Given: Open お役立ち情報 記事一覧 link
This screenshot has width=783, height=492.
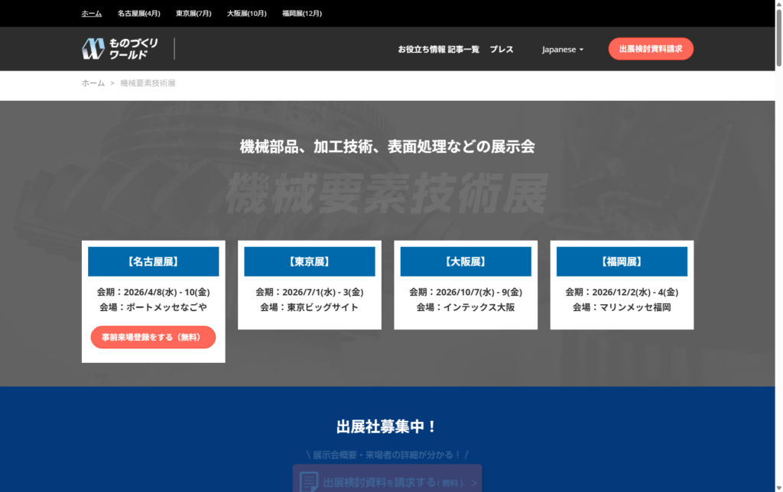Looking at the screenshot, I should pos(438,49).
